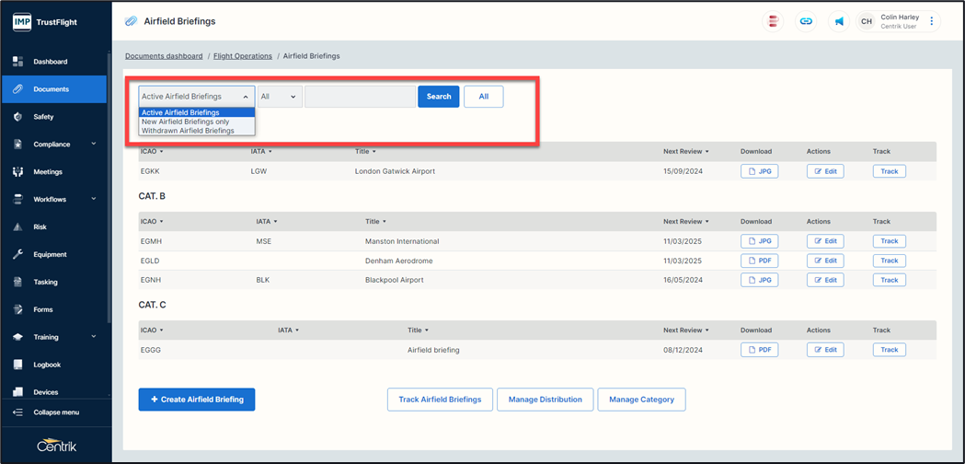Click the blue Search button
This screenshot has width=965, height=464.
pos(439,97)
